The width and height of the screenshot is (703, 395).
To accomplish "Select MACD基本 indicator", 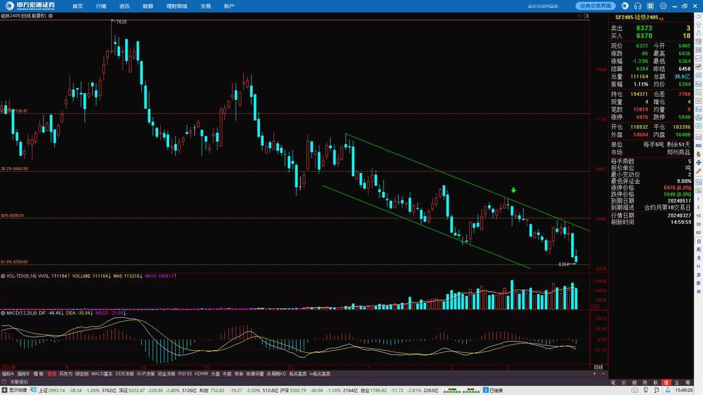I will point(102,374).
